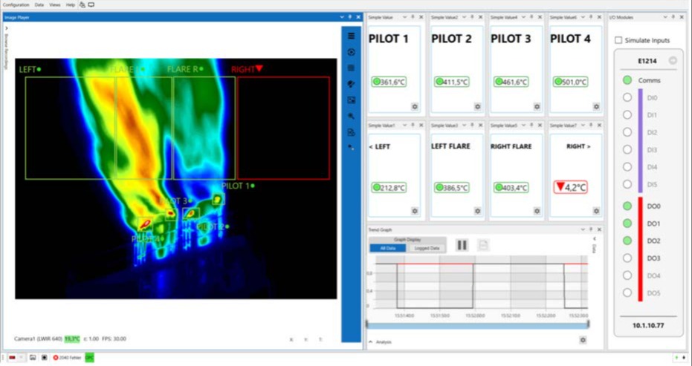Select the Logged Data graph display
This screenshot has width=692, height=366.
(x=427, y=248)
